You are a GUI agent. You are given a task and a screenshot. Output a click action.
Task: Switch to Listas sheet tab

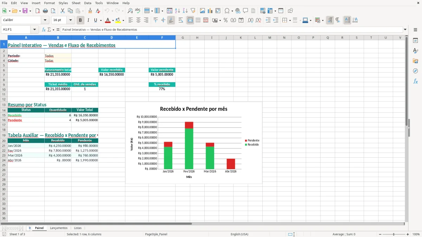point(78,228)
